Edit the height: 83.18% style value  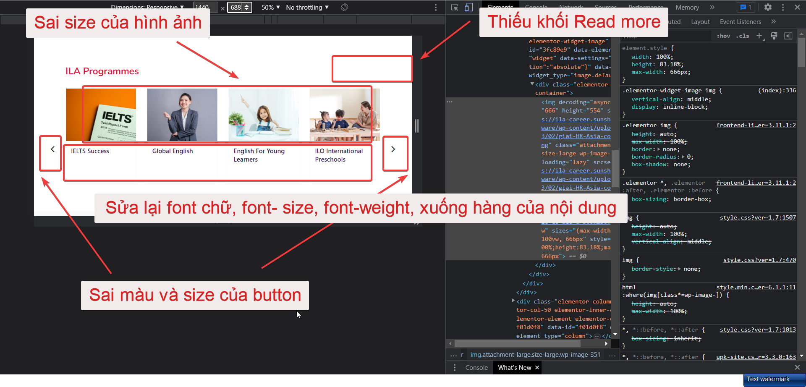coord(671,65)
